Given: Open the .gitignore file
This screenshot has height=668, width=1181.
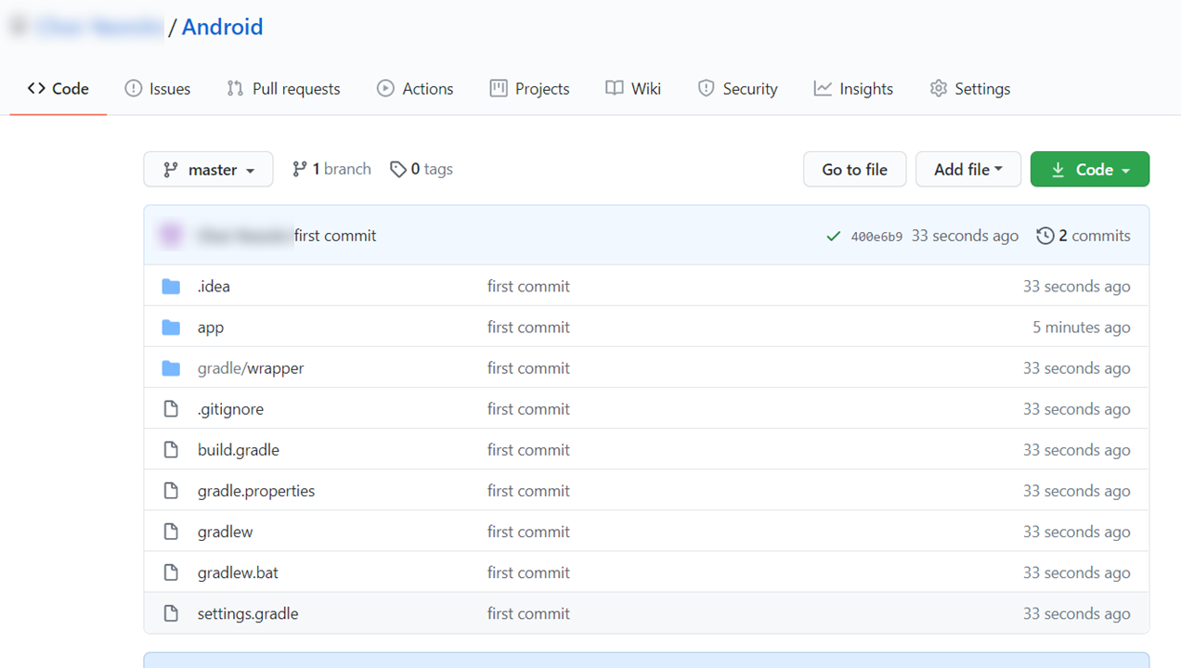Looking at the screenshot, I should (231, 409).
